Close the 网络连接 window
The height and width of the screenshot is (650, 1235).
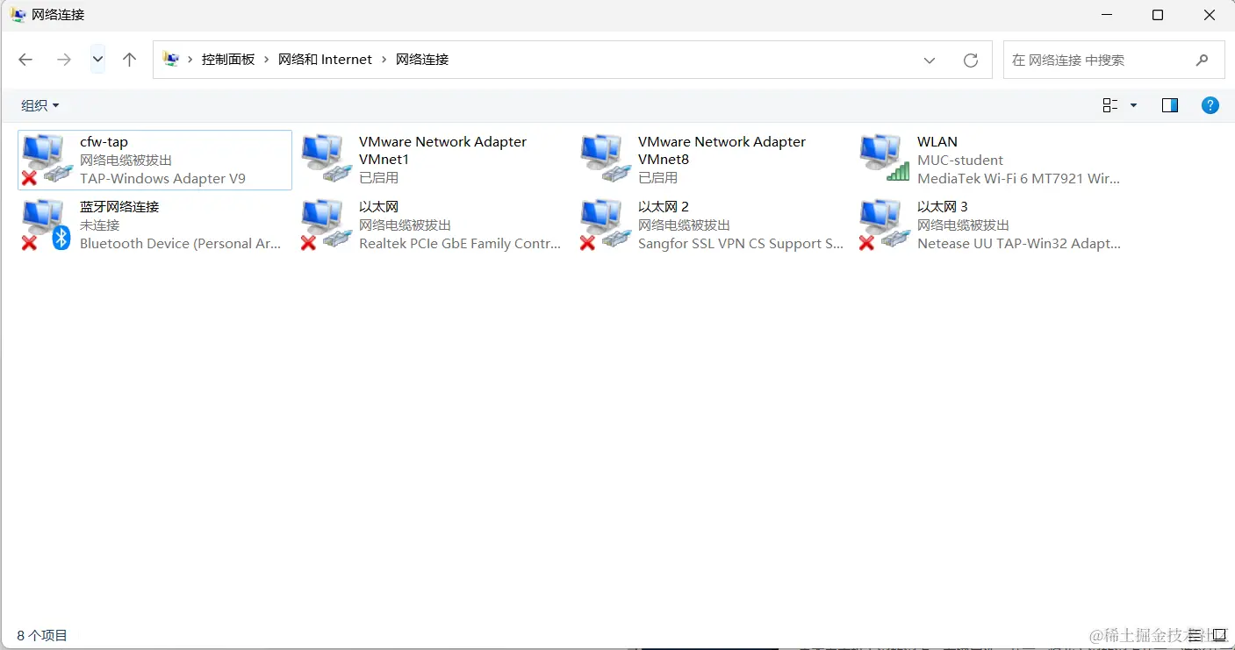click(1210, 15)
